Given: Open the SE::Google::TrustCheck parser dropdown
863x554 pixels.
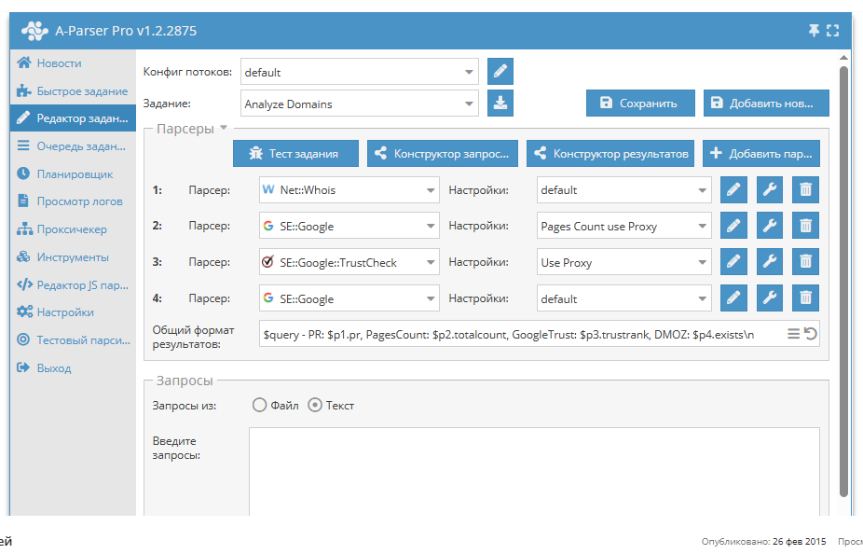Looking at the screenshot, I should [x=349, y=262].
